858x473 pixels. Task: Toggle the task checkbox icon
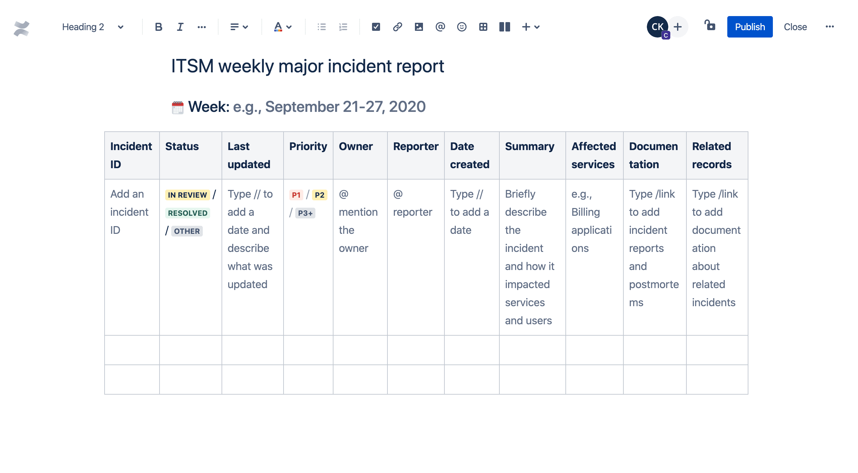point(376,27)
